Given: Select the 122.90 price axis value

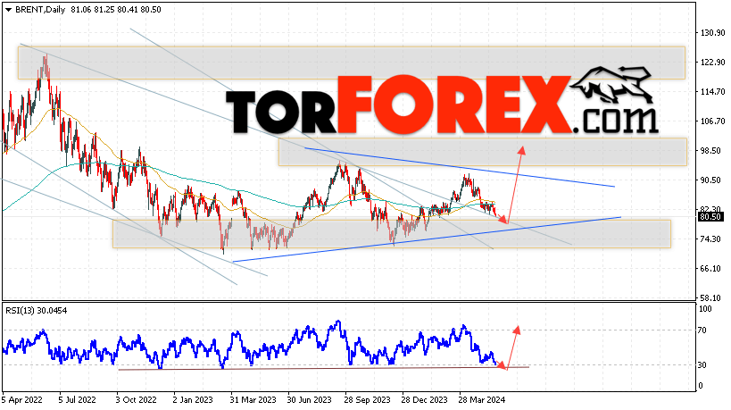Looking at the screenshot, I should [x=712, y=62].
